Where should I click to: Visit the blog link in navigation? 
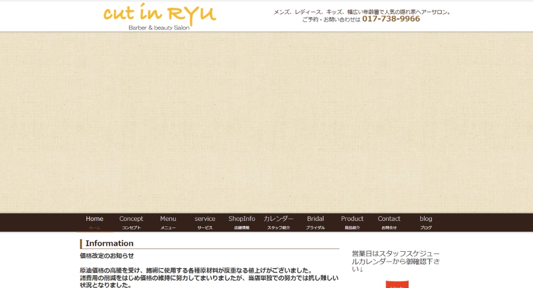click(x=425, y=222)
